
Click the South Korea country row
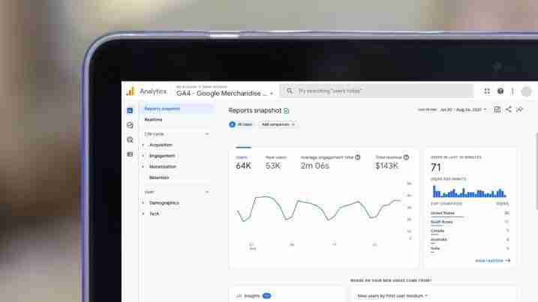click(470, 222)
